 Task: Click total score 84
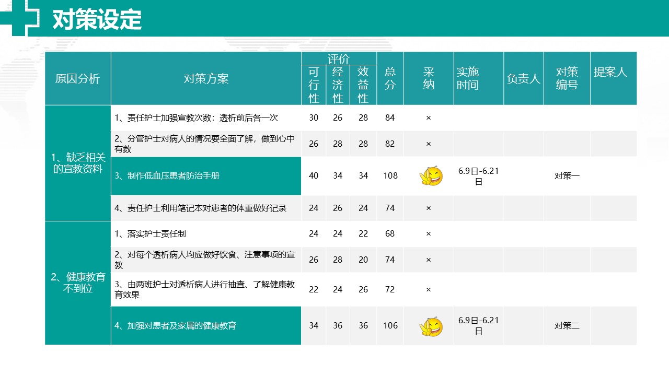(x=390, y=118)
